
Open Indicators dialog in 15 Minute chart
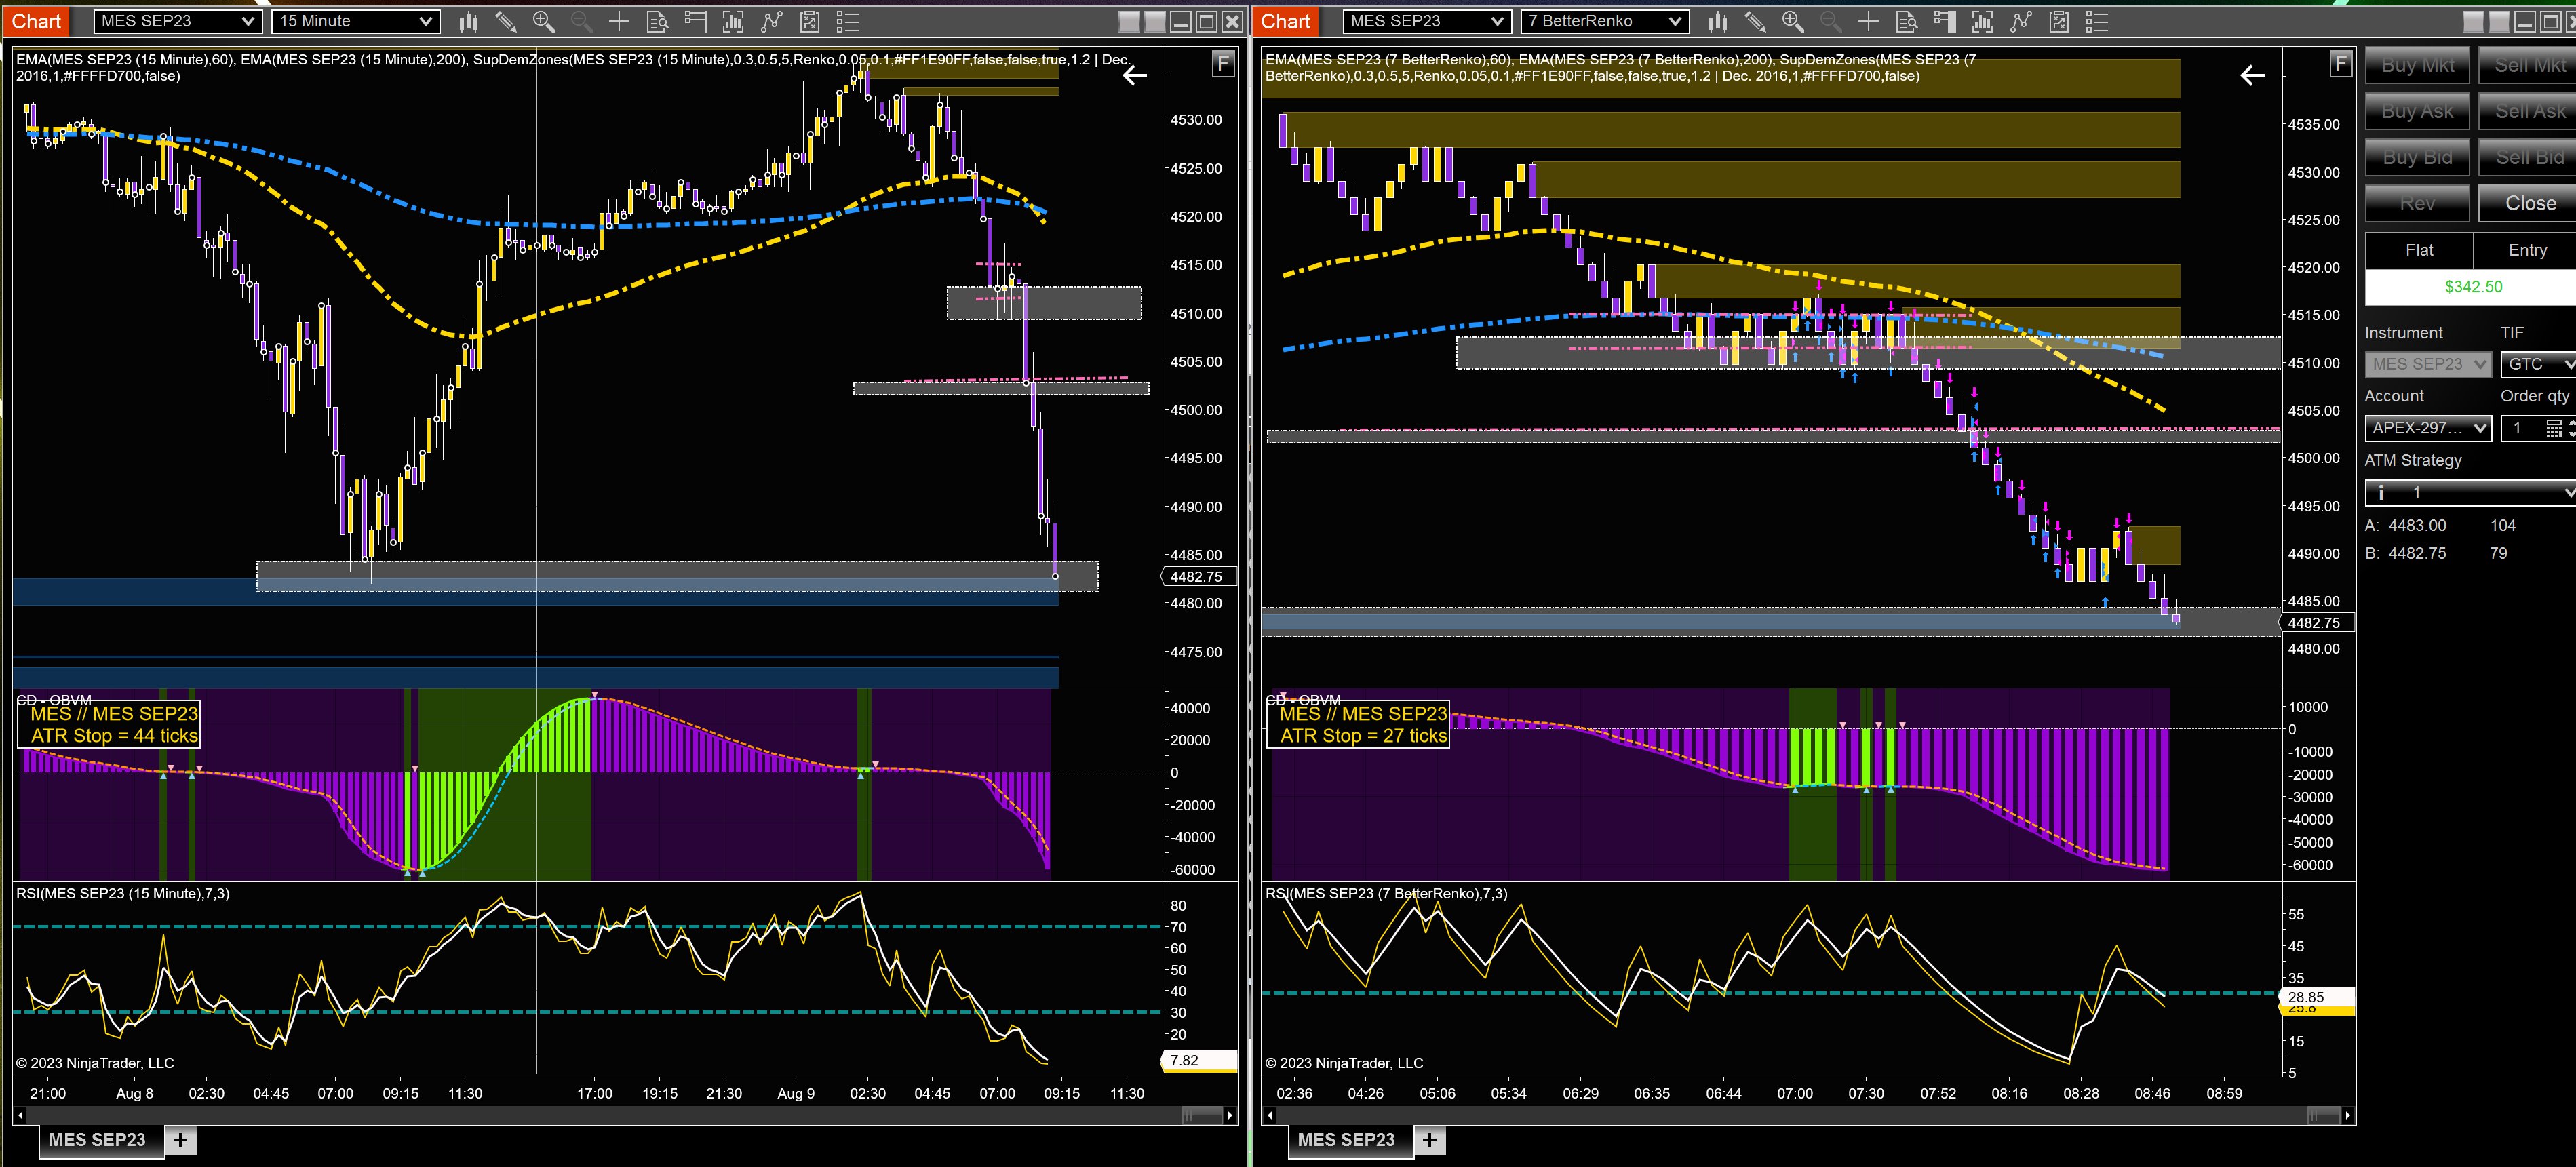(771, 21)
